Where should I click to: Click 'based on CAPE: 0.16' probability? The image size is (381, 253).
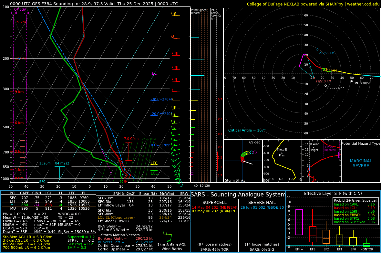tap(354, 204)
